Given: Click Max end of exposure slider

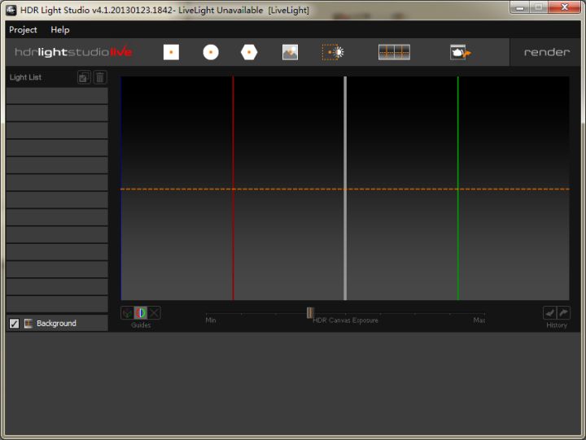Looking at the screenshot, I should tap(479, 320).
